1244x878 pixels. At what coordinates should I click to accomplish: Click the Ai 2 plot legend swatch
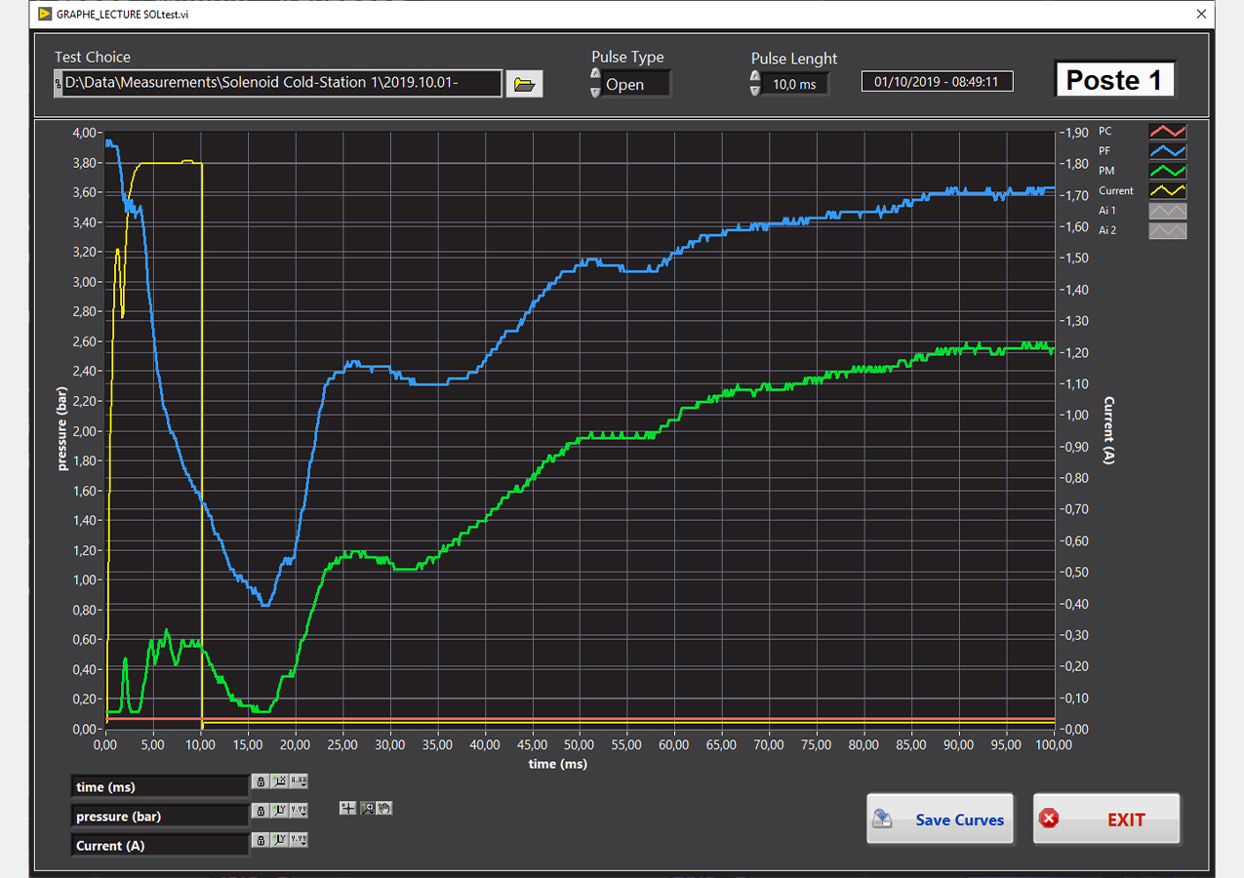(1168, 230)
